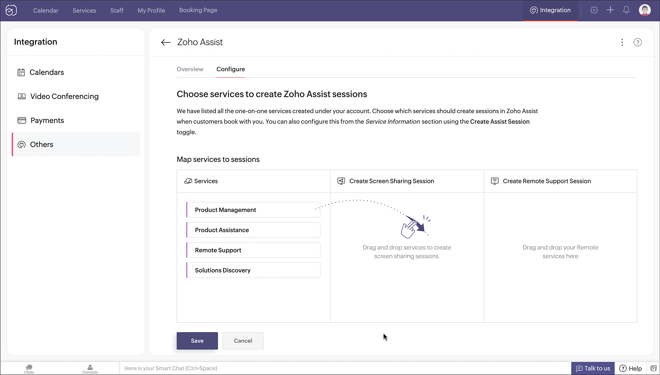Click the Video Conferencing icon

coord(21,96)
